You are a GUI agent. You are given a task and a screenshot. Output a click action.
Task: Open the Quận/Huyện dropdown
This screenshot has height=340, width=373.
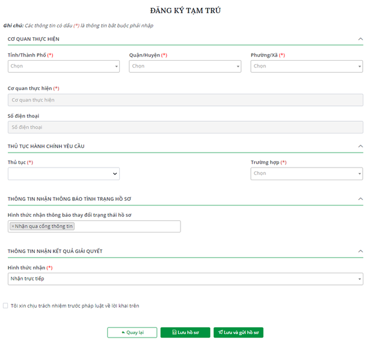click(185, 66)
